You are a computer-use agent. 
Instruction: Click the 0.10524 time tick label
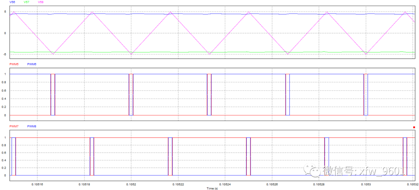(x=225, y=185)
